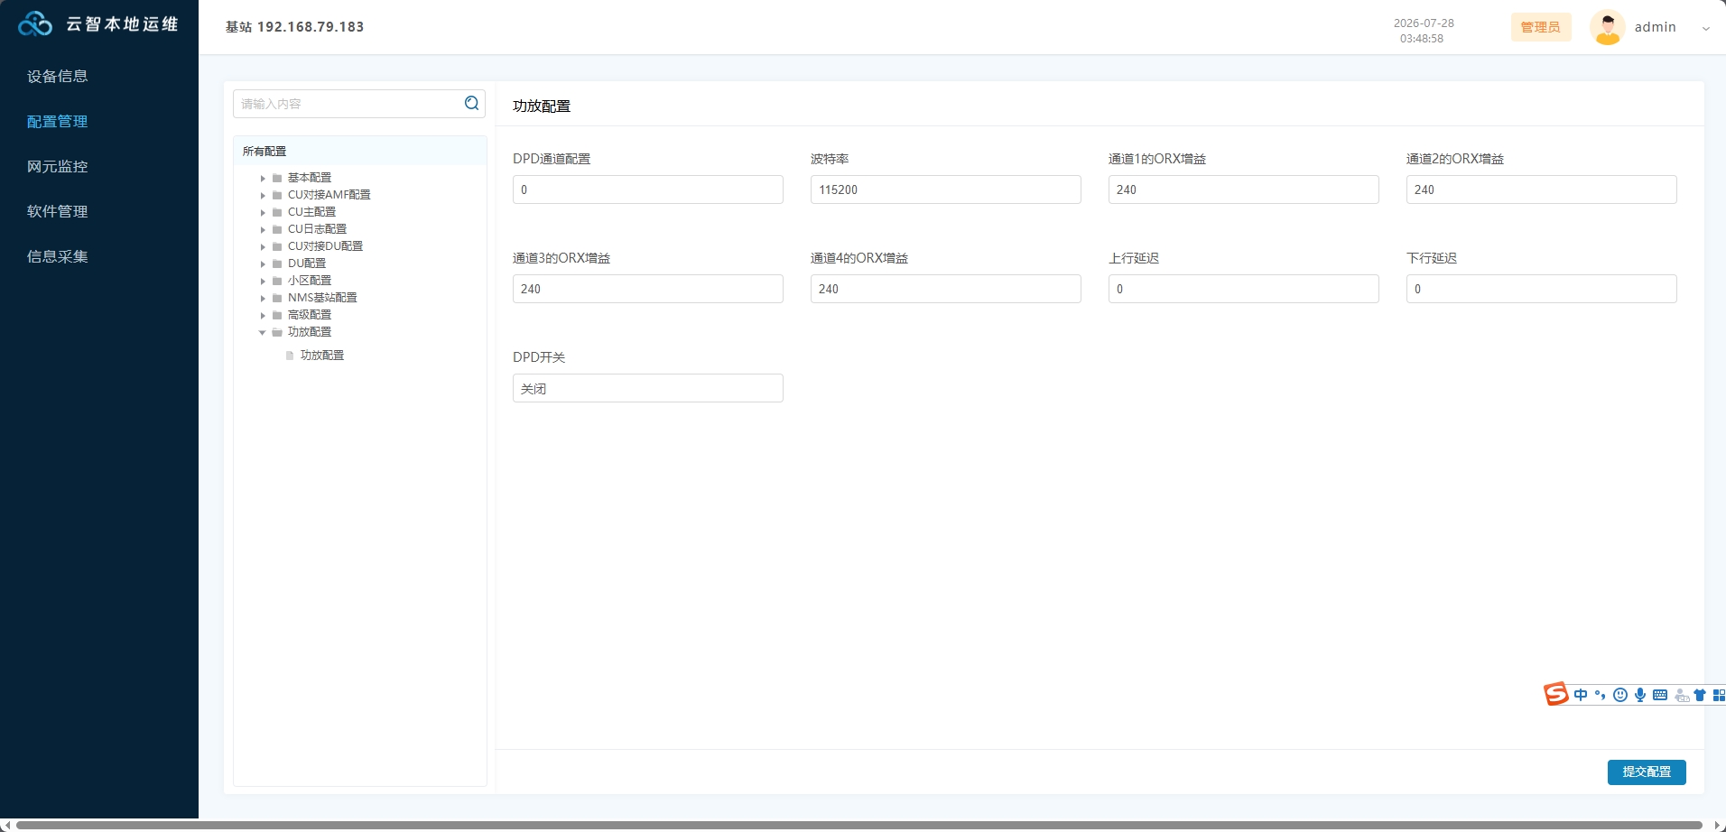Open the IME toolbox grid icon
The height and width of the screenshot is (832, 1726).
1719,695
